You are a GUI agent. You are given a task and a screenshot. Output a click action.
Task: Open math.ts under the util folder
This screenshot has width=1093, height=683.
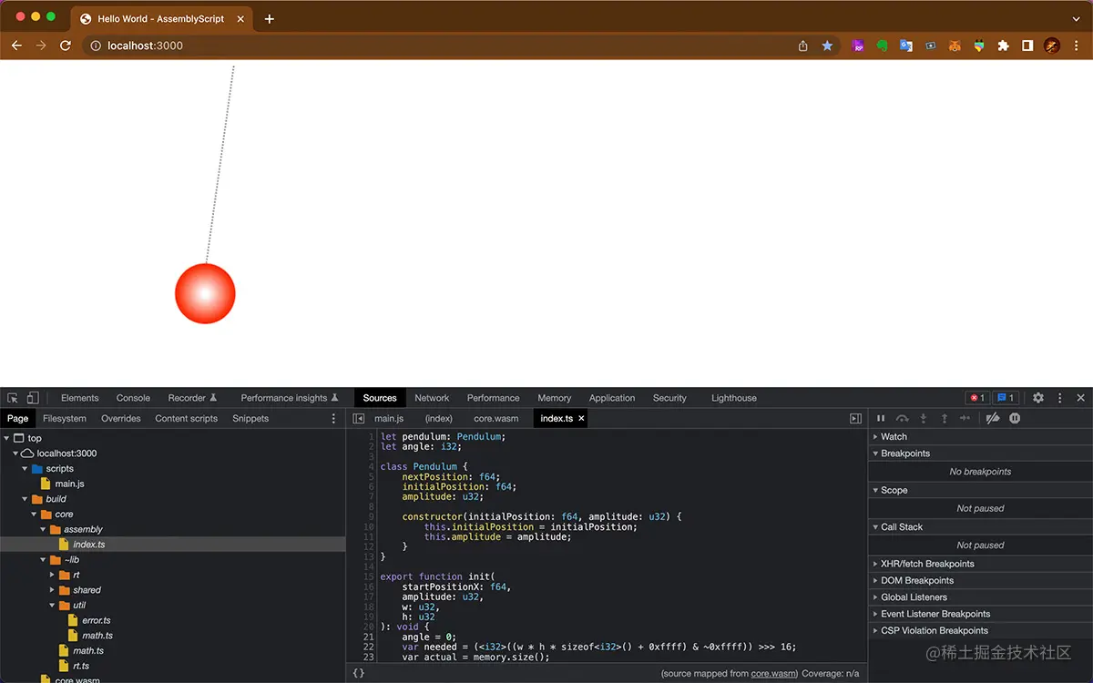(97, 636)
